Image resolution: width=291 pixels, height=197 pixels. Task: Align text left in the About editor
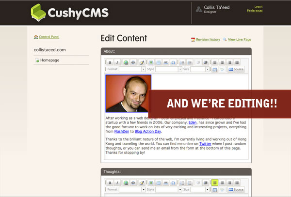215,62
